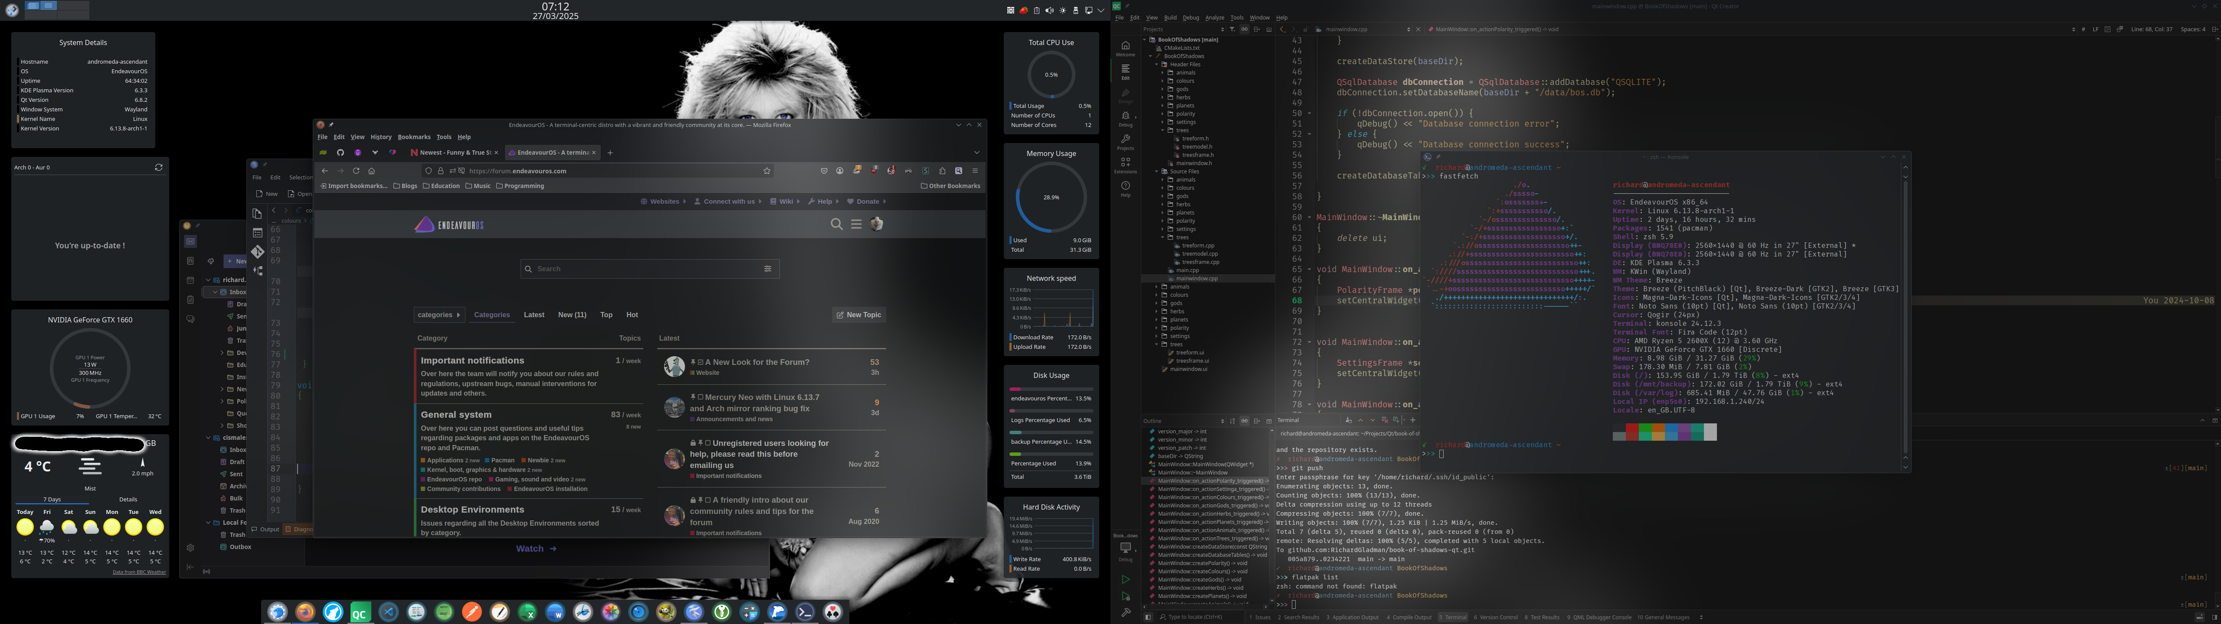The height and width of the screenshot is (624, 2221).
Task: Open Compile Output pane in Qt Creator
Action: tap(1408, 617)
